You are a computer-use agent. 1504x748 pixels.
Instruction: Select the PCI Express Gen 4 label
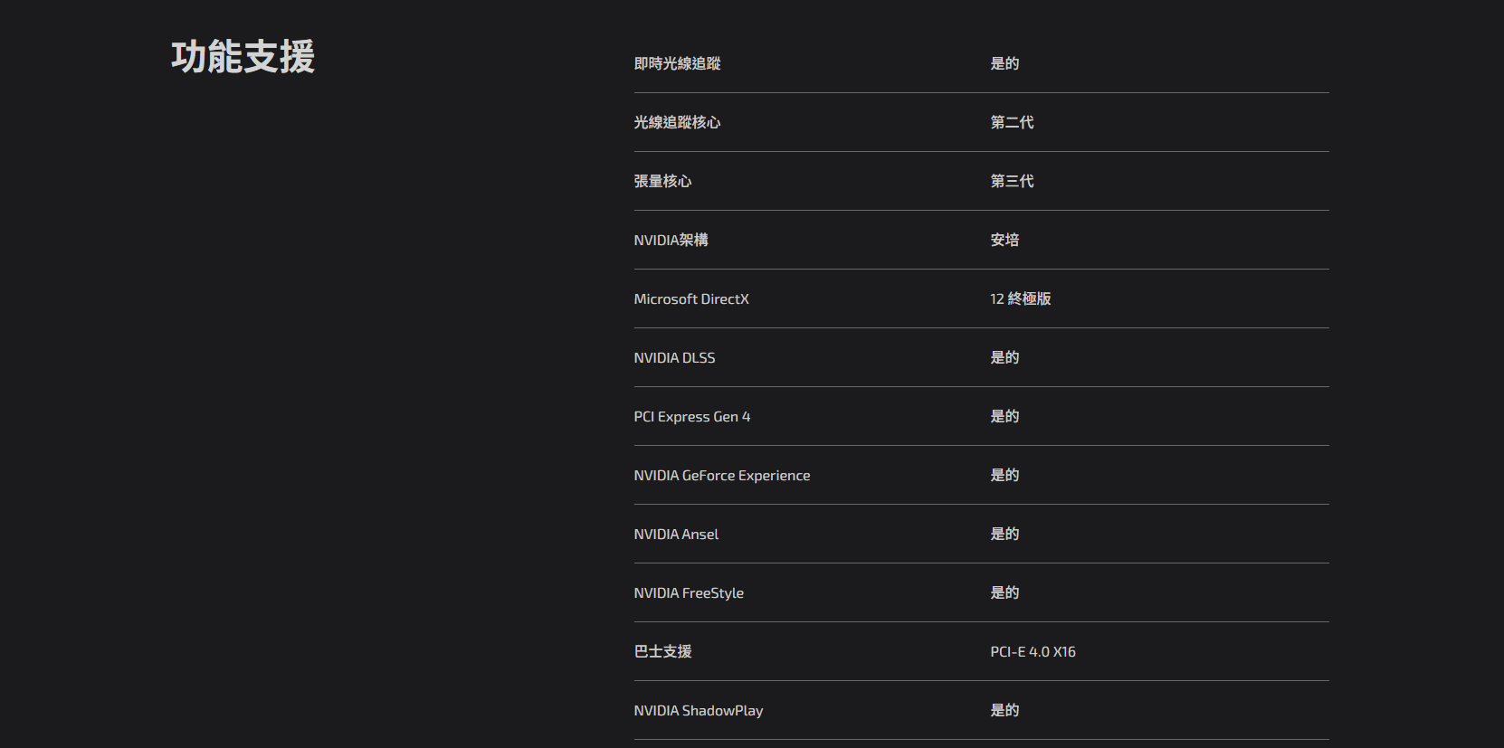tap(692, 416)
